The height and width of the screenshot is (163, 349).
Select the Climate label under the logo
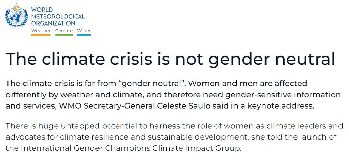coord(64,31)
